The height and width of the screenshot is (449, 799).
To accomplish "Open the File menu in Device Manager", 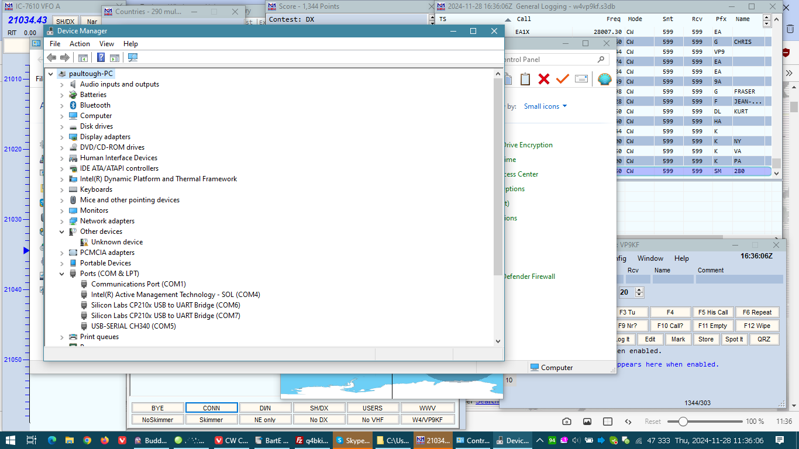I will pos(55,44).
